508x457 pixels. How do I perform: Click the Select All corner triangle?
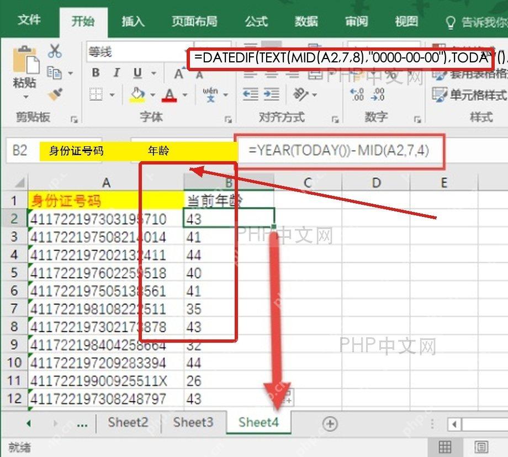[19, 182]
